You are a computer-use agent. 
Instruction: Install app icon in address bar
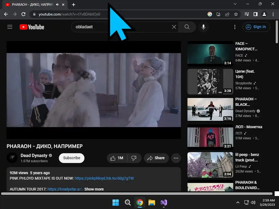point(219,14)
